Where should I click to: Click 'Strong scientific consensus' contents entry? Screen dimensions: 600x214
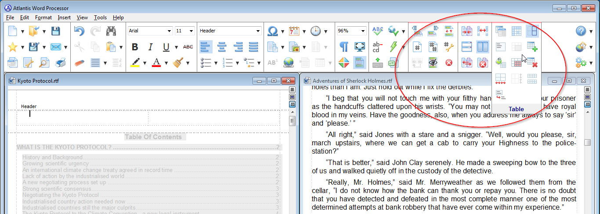[x=57, y=189]
